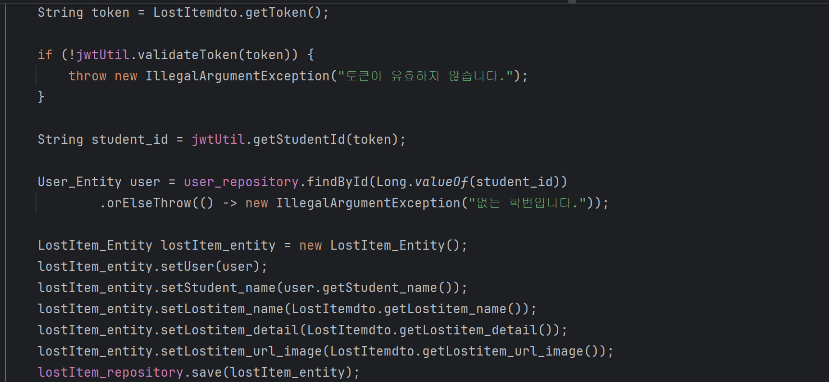Click the user_repository field reference
This screenshot has width=829, height=382.
[241, 182]
